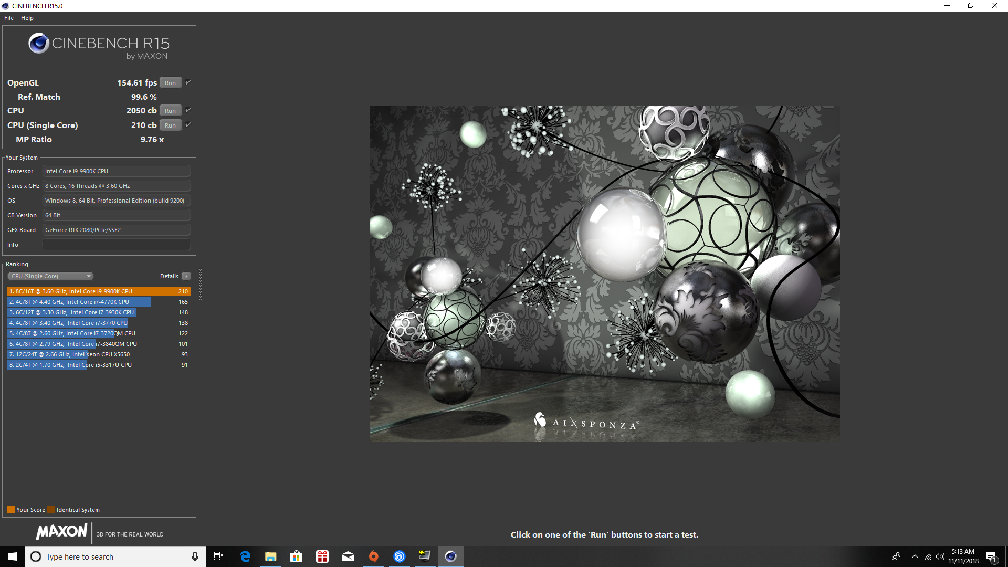This screenshot has height=567, width=1008.
Task: Open the orange circular app on taskbar
Action: point(374,556)
